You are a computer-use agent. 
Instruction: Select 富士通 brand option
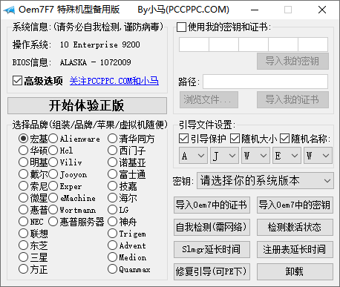tap(112, 174)
